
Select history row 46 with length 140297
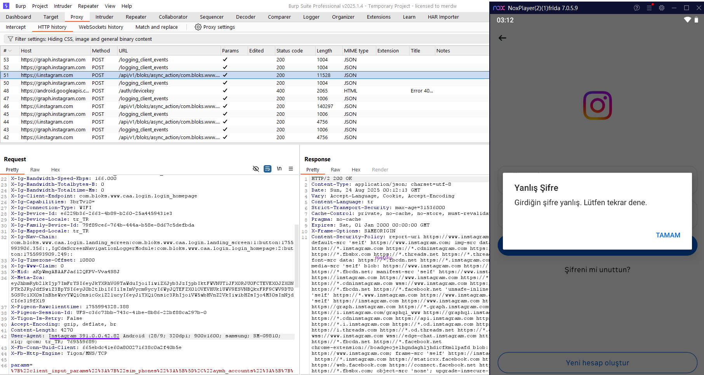tap(245, 106)
